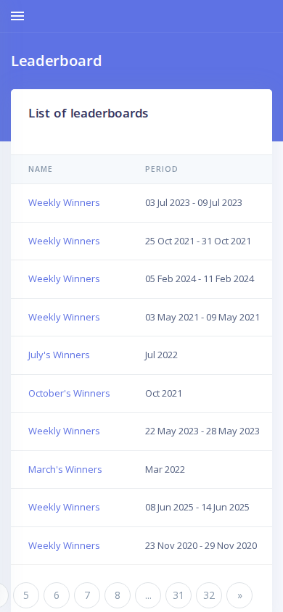Open Weekly Winners for 05 Feb 2024

pos(64,278)
